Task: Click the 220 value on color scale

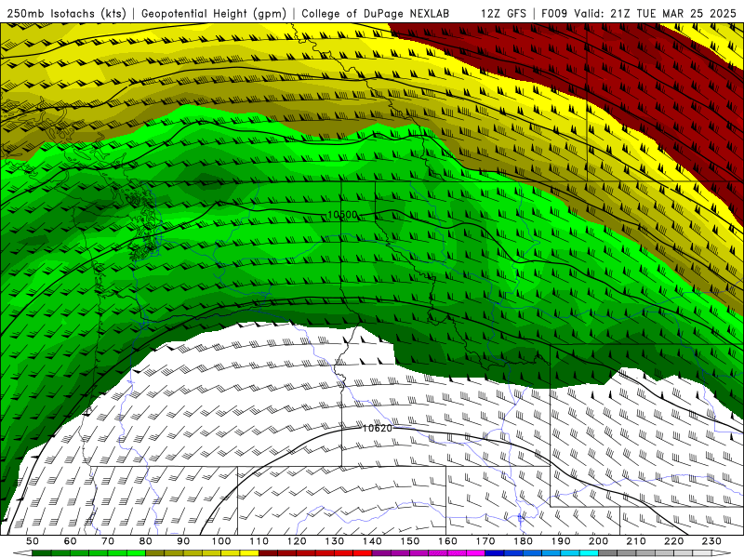Action: [673, 541]
